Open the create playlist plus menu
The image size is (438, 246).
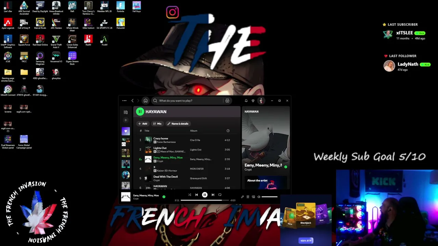(x=126, y=120)
